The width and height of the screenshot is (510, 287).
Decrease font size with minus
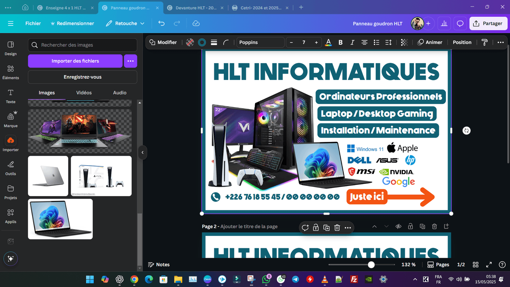coord(291,42)
